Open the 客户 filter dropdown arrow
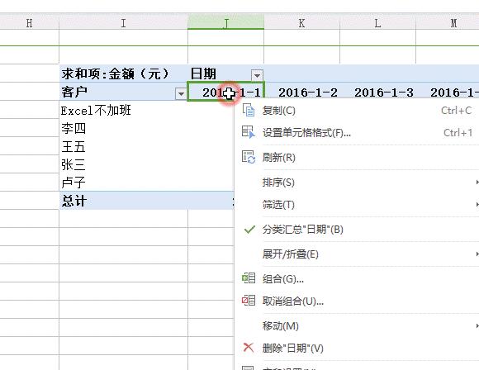This screenshot has height=370, width=479. click(181, 93)
